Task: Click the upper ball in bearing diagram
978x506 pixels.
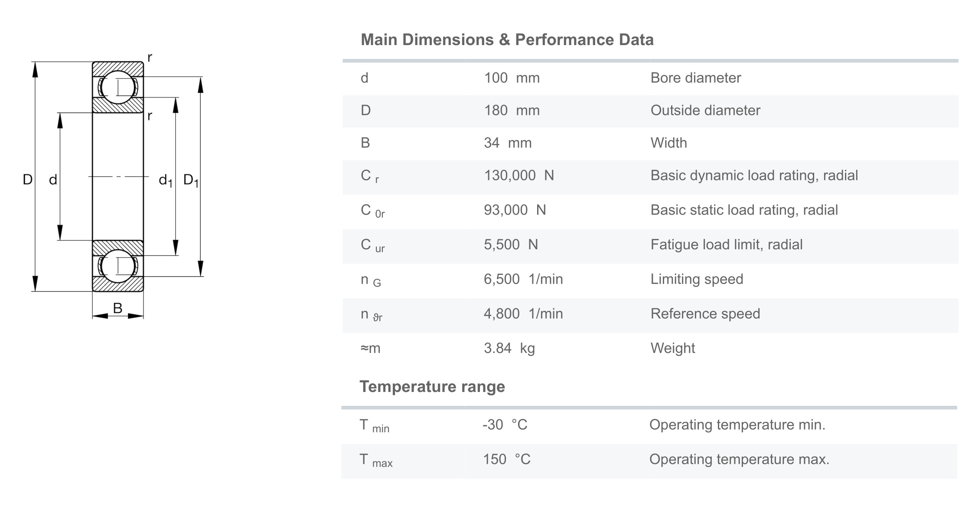Action: tap(118, 87)
